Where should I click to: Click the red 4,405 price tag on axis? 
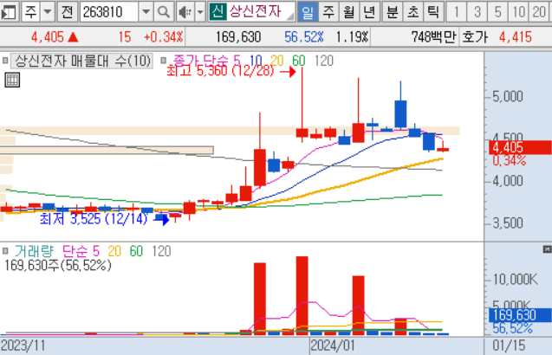(520, 147)
